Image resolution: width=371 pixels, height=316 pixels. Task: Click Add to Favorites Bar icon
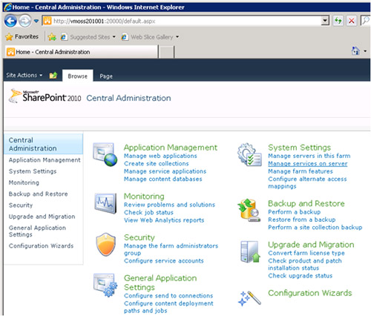(x=52, y=37)
